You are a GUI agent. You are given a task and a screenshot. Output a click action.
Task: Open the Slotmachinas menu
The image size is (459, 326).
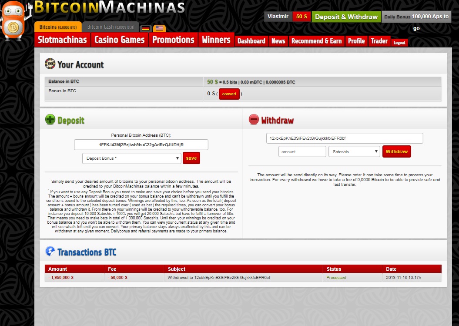click(62, 40)
